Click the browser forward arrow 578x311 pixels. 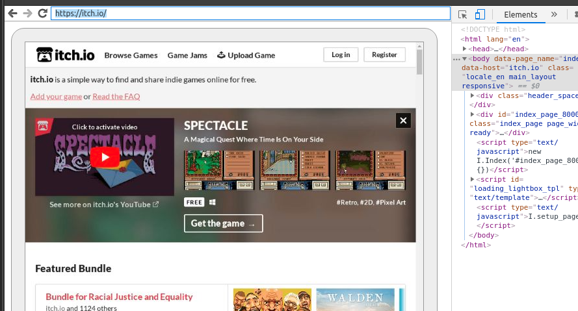[x=28, y=14]
